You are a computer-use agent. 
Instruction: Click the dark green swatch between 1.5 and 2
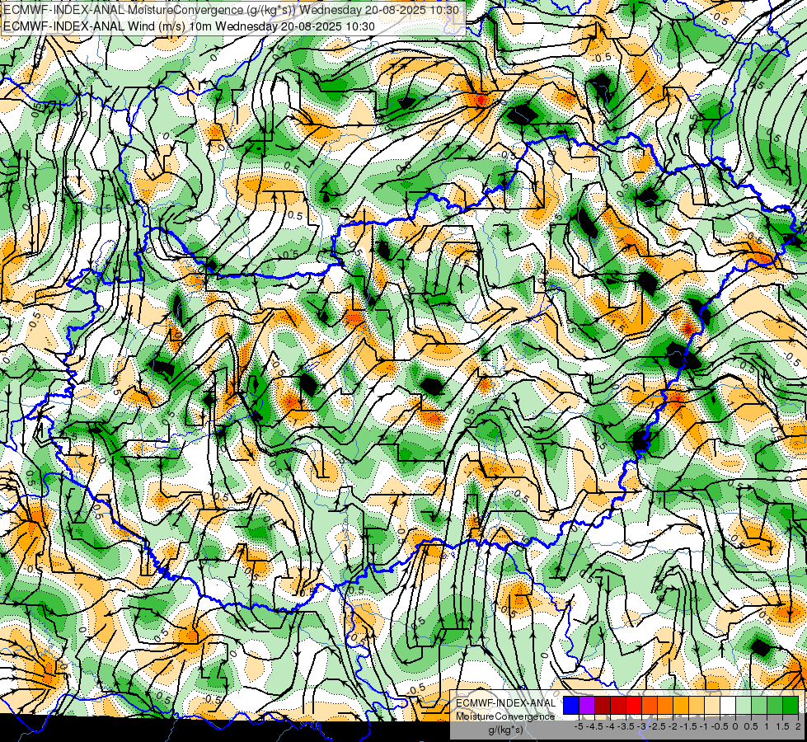click(x=790, y=706)
